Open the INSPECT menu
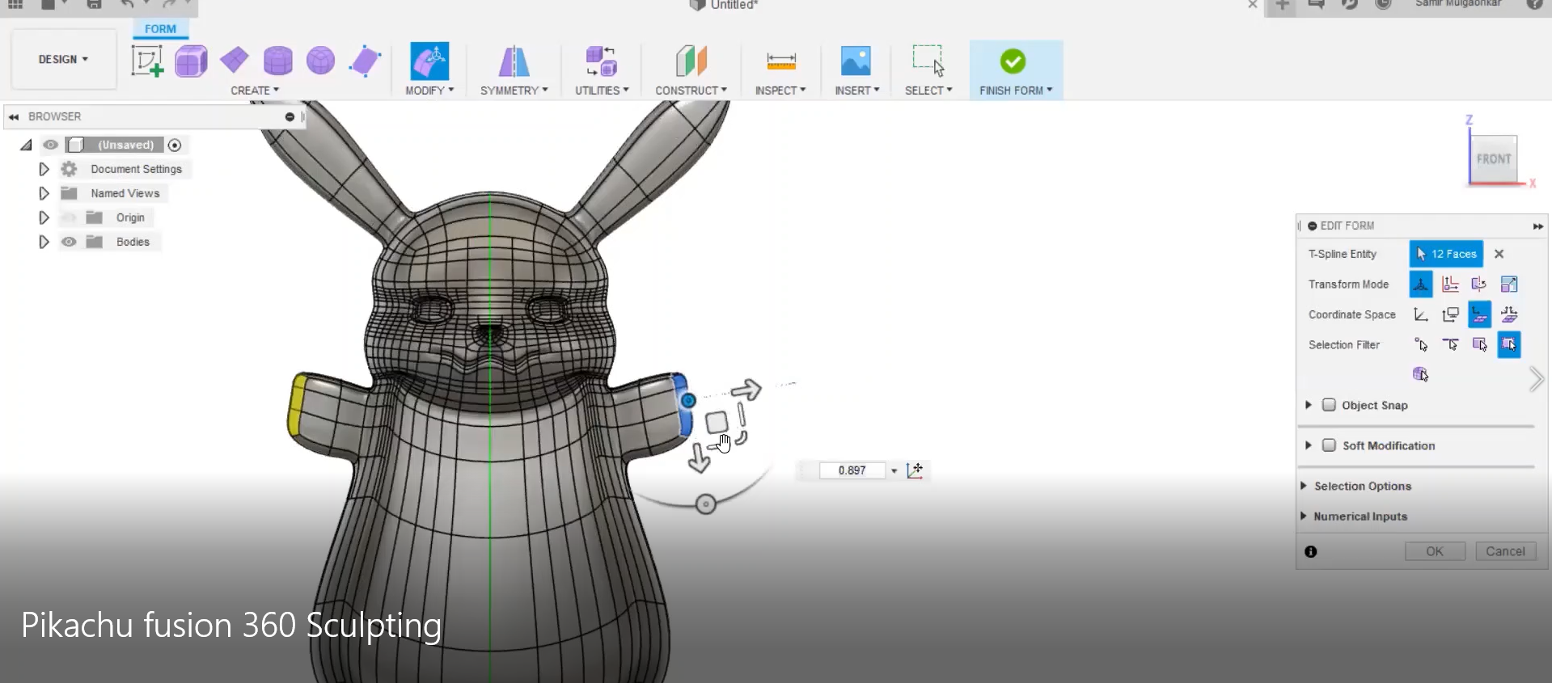Screen dimensions: 1552x683 click(x=780, y=91)
